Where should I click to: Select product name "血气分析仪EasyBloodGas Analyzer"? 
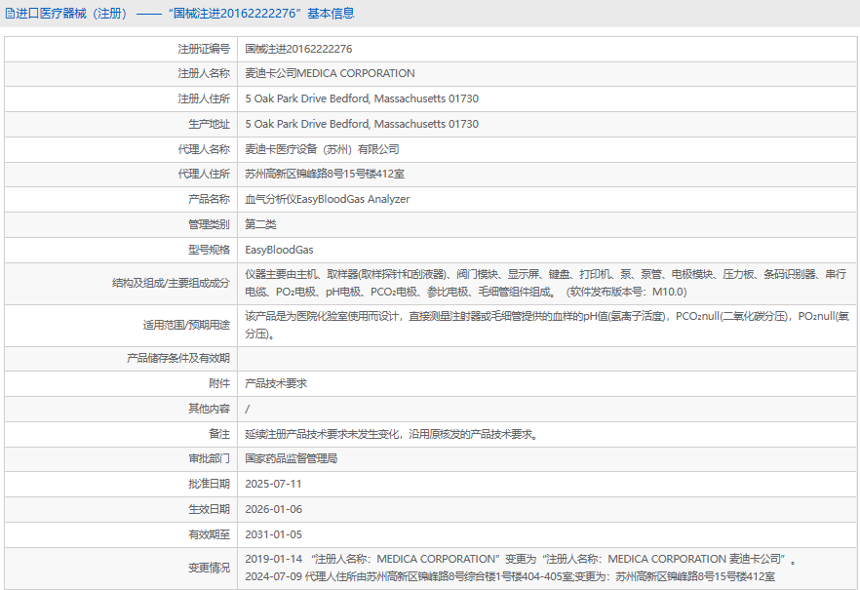coord(328,199)
